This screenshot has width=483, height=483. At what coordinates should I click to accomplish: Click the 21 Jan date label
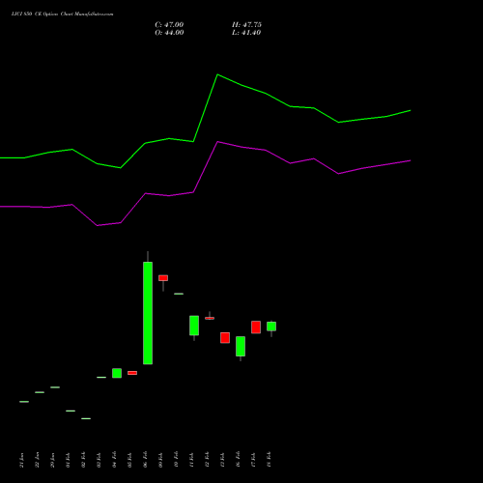click(21, 460)
